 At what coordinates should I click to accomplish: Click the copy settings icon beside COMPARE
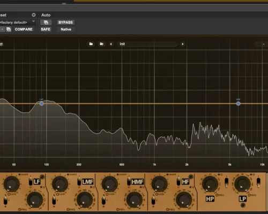pyautogui.click(x=9, y=29)
